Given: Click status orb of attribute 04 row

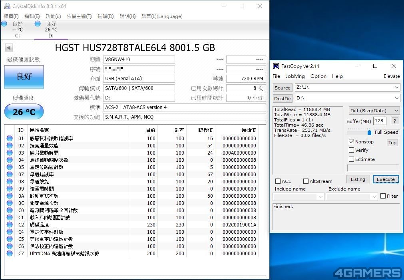Looking at the screenshot, I should 10,160.
